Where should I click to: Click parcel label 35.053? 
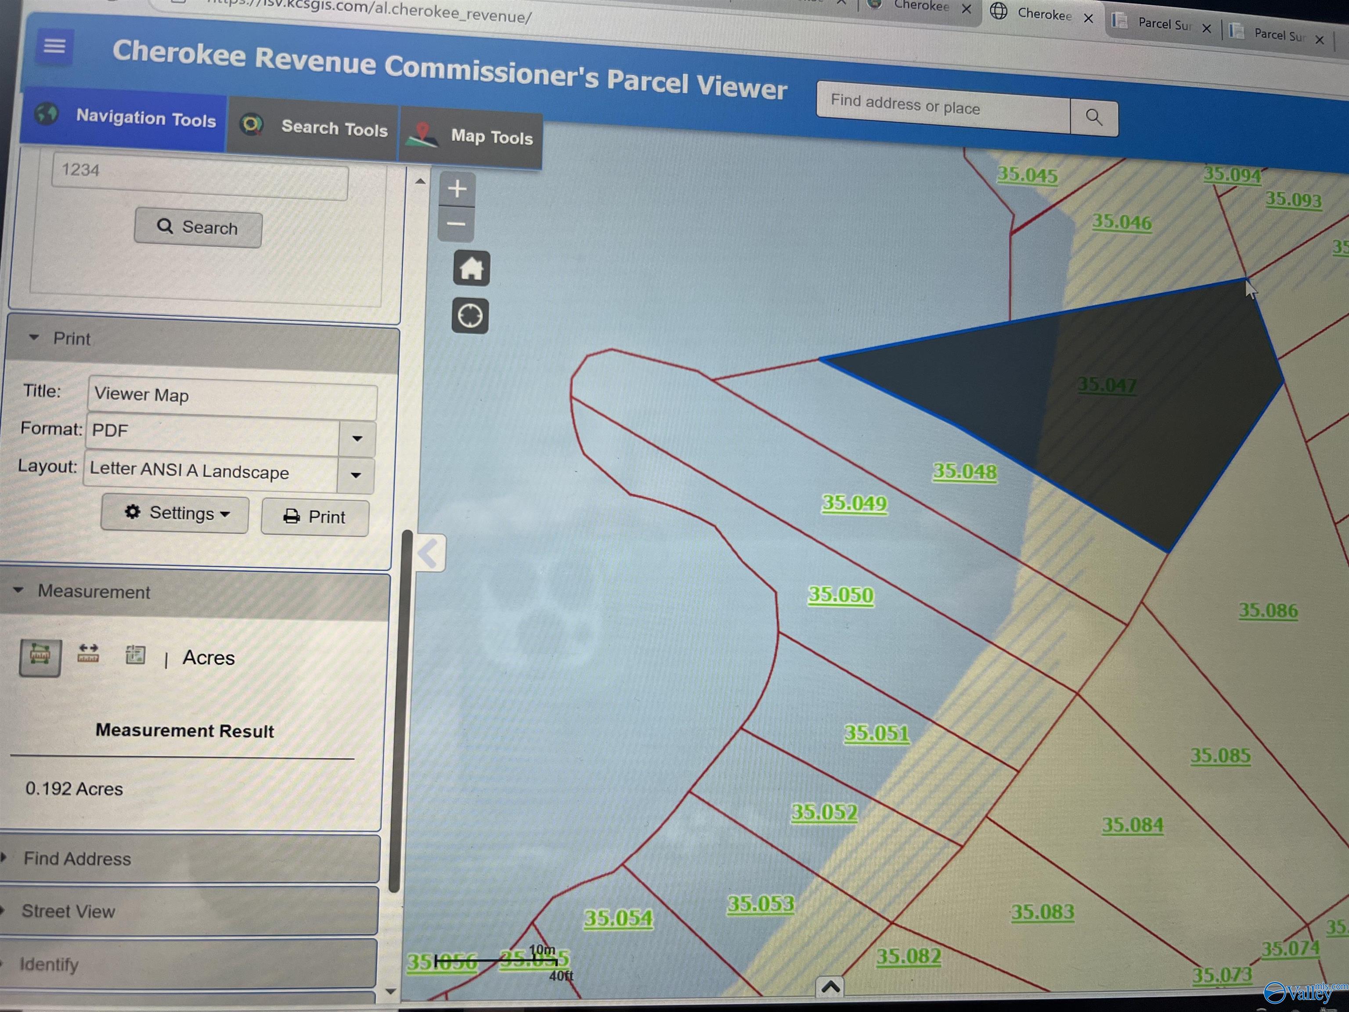click(x=761, y=904)
